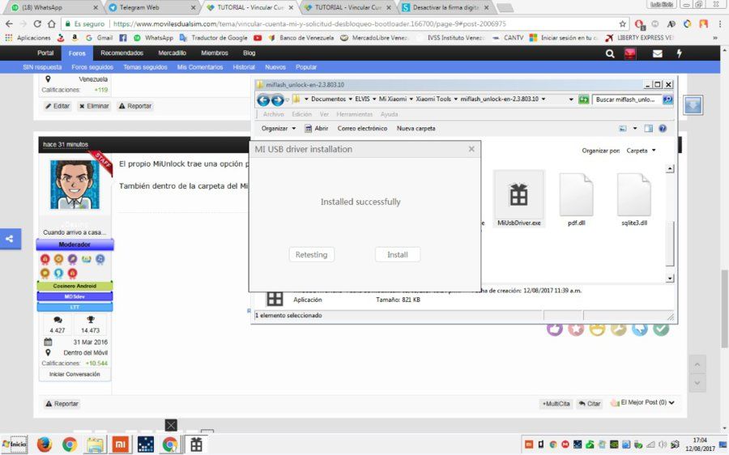Click Abrir in Explorer toolbar
This screenshot has height=455, width=729.
point(316,128)
